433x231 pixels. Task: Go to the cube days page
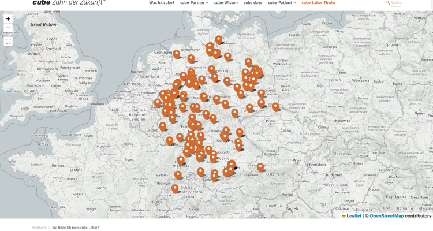coord(253,3)
